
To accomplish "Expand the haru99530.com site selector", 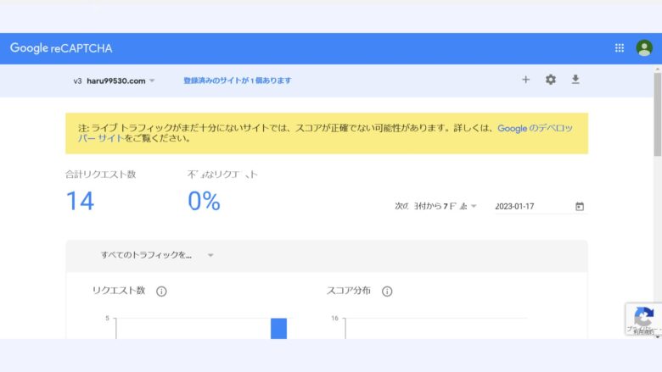I will click(x=115, y=81).
